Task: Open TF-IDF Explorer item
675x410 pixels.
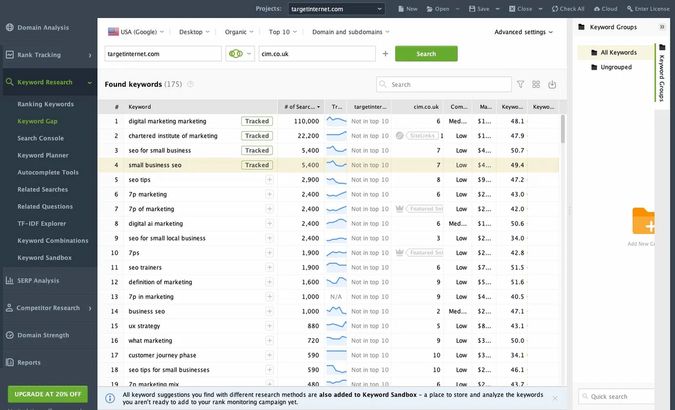Action: [x=42, y=224]
